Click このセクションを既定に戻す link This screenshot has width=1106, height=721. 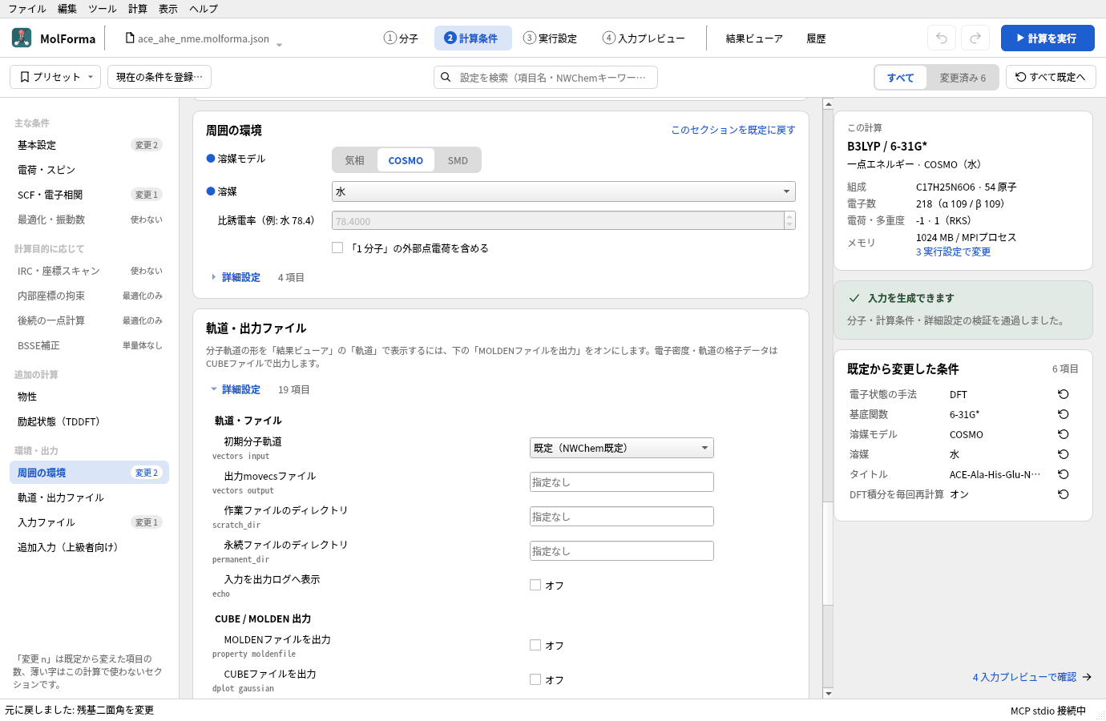click(x=733, y=130)
